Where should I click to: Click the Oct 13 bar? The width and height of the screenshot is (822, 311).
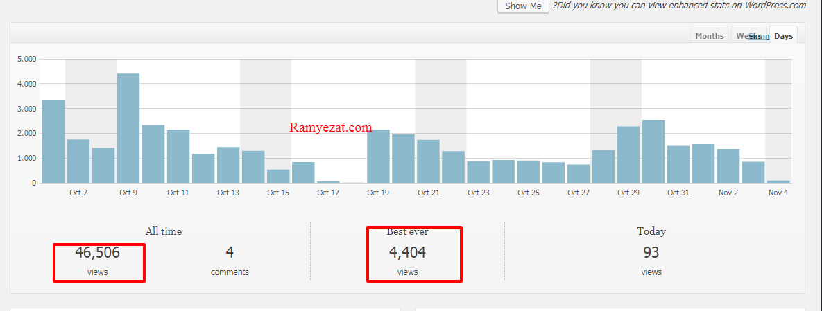(228, 165)
